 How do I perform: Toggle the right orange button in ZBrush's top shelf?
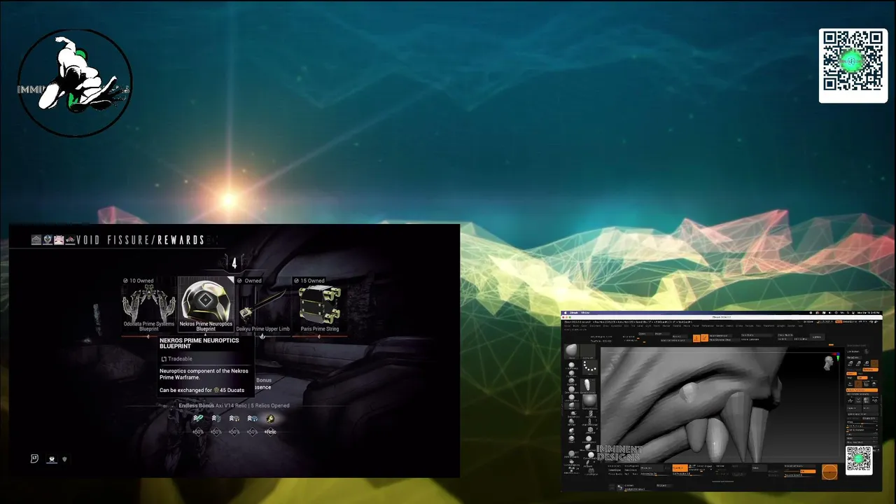704,338
